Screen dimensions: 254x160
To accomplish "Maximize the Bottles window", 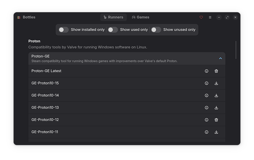I will pos(227,17).
